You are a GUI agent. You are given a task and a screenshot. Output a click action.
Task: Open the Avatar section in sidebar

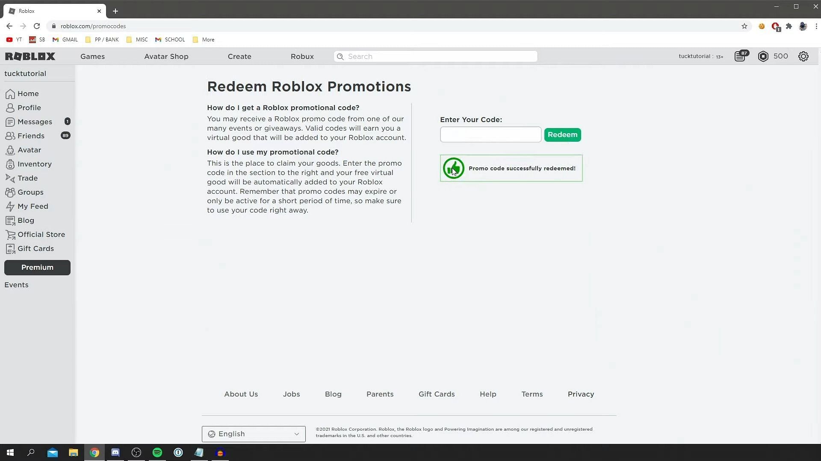[30, 150]
